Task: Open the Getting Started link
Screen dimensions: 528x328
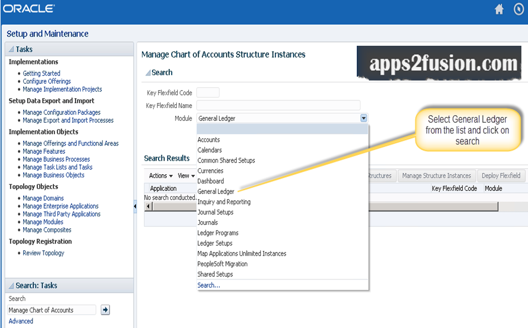Action: point(41,73)
